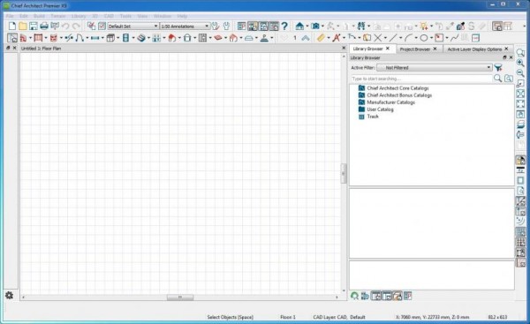This screenshot has height=324, width=530.
Task: Toggle the checkmark layer set icon
Action: 102,26
